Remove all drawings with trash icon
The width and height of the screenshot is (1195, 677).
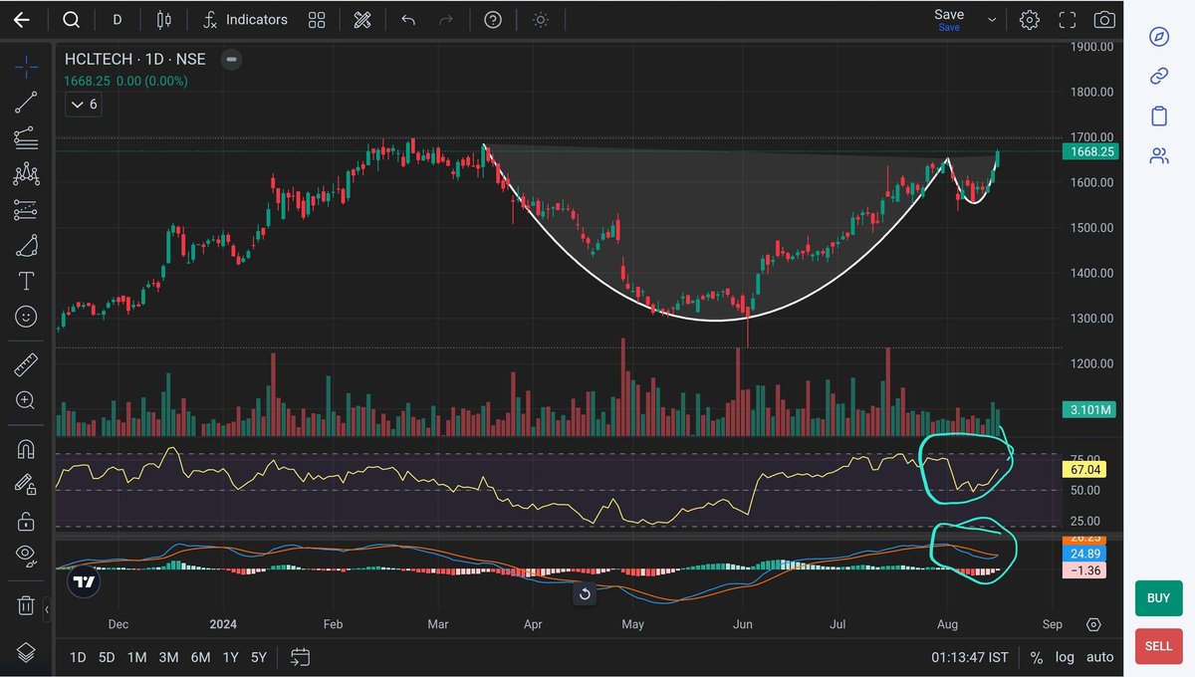[x=27, y=604]
